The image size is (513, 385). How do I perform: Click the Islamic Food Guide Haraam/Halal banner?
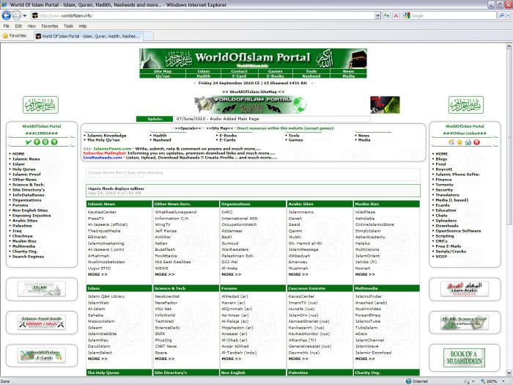pyautogui.click(x=42, y=323)
